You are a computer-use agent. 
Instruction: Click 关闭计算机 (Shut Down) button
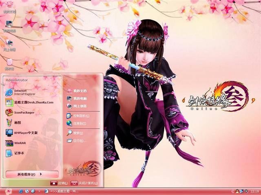(84, 183)
